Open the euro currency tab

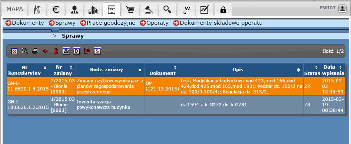[56, 10]
